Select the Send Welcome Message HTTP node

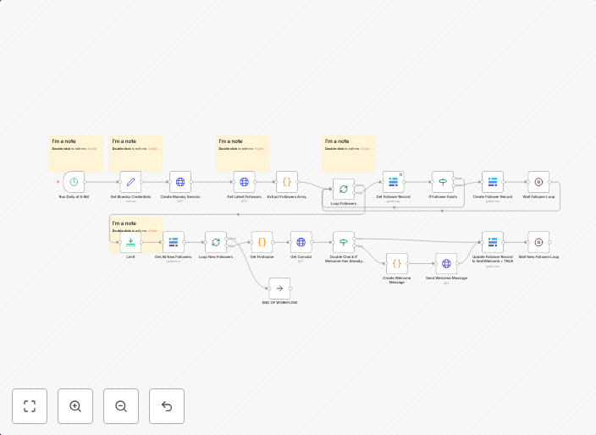click(x=446, y=263)
